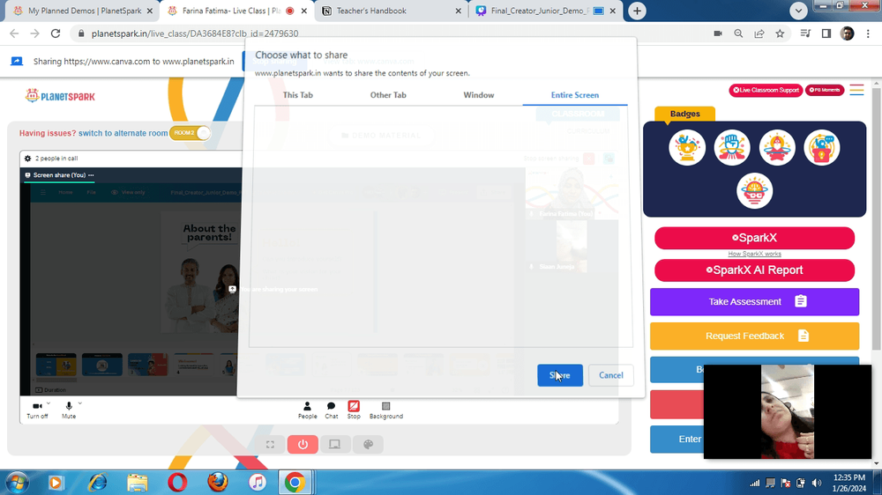The height and width of the screenshot is (495, 882).
Task: Open Final_Creator_Junior_Demo browser tab
Action: pos(546,11)
